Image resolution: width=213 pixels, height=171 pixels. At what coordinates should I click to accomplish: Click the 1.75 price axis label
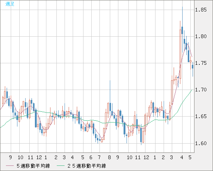(201, 63)
